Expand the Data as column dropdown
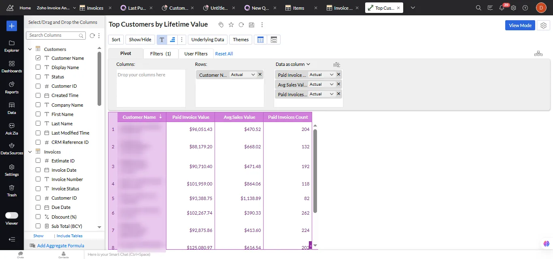The width and height of the screenshot is (553, 259). pyautogui.click(x=293, y=64)
